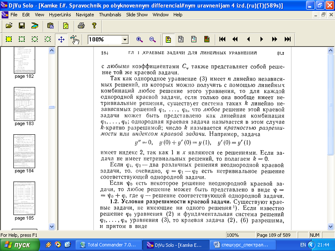Select the page 183 thumbnail
The height and width of the screenshot is (251, 335).
(24, 104)
